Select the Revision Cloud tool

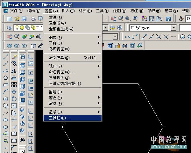[x=6, y=106]
